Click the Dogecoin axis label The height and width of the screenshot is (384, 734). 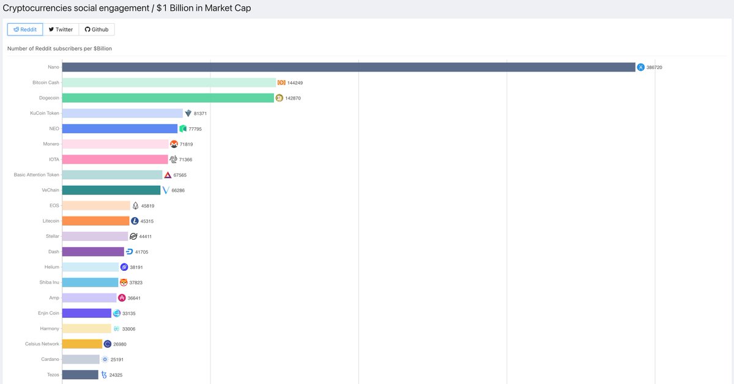(x=48, y=98)
